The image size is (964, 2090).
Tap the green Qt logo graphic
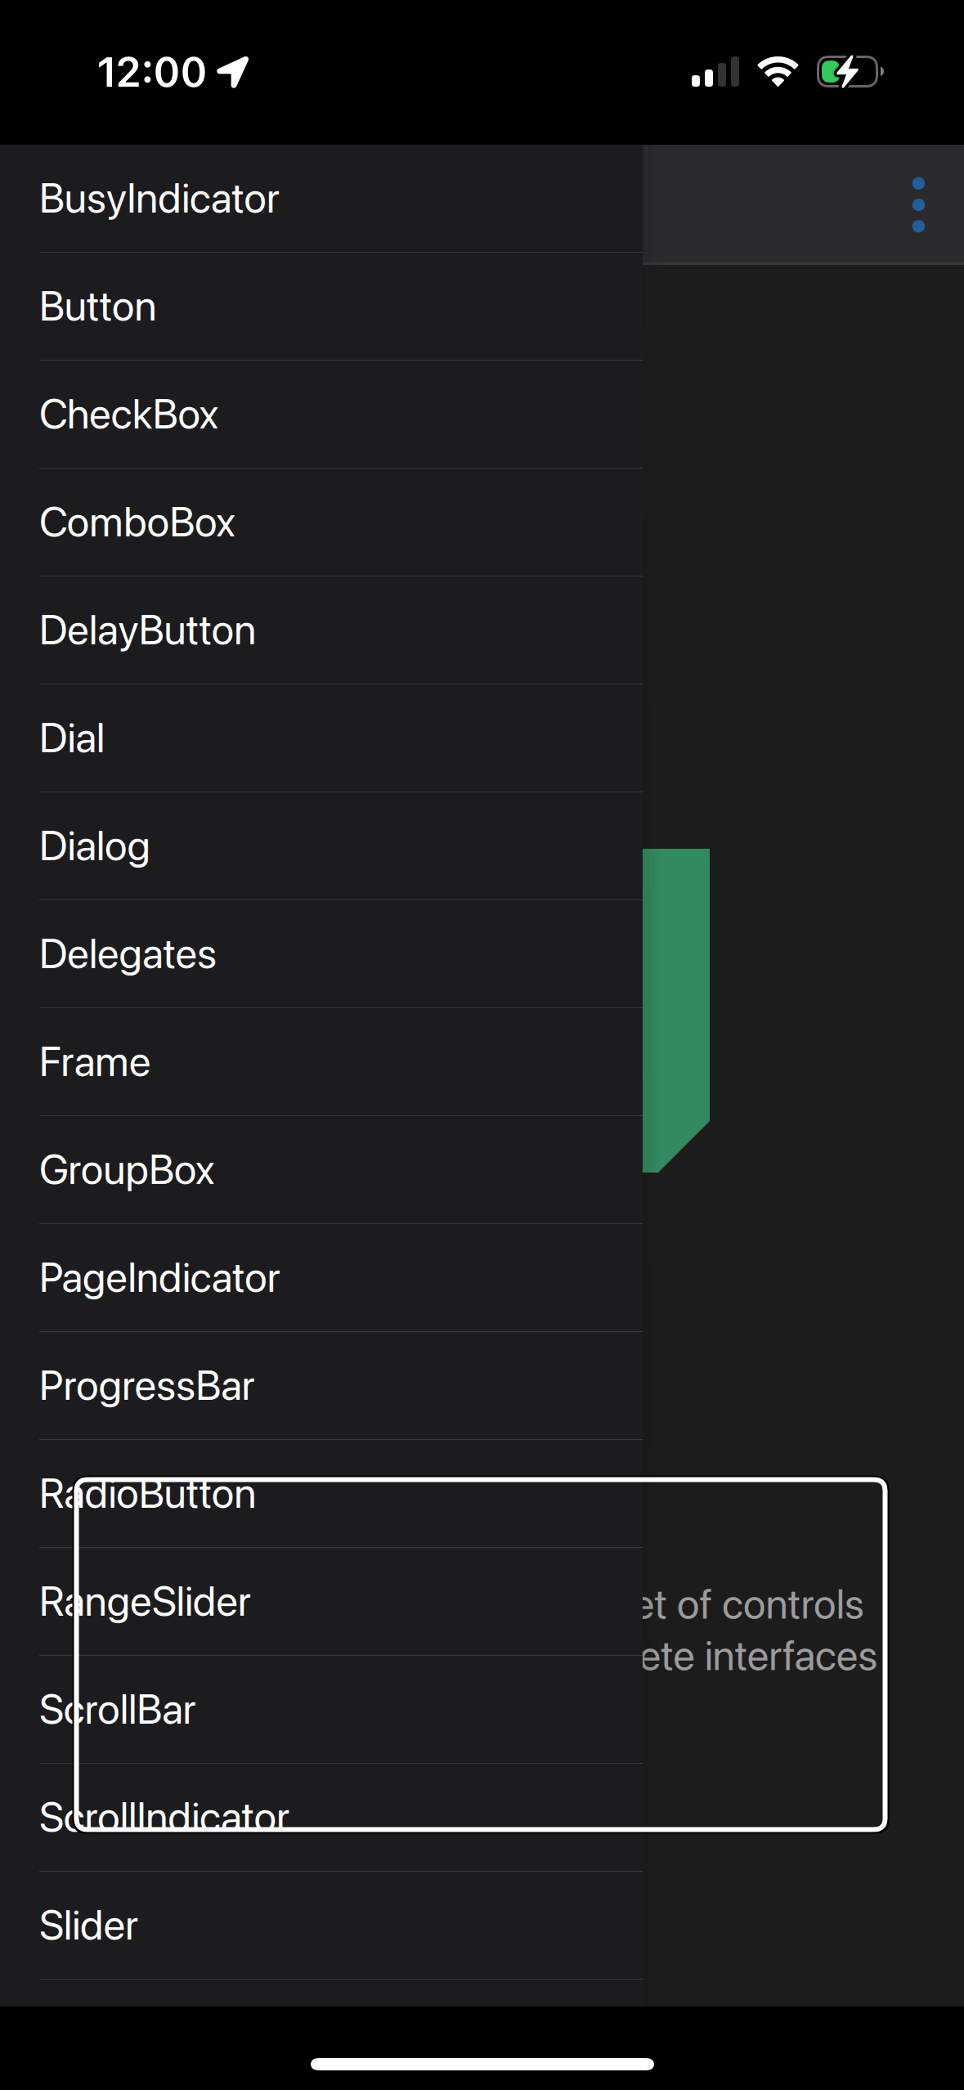[676, 1011]
